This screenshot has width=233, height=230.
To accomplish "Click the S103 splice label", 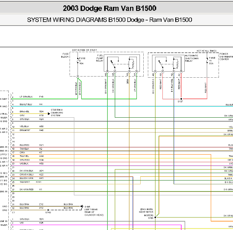I will click(151, 218).
